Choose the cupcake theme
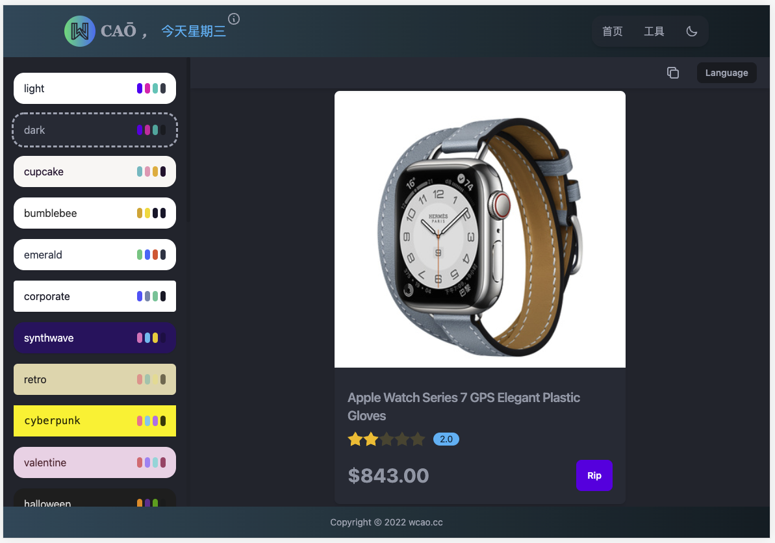The width and height of the screenshot is (775, 543). (x=95, y=171)
